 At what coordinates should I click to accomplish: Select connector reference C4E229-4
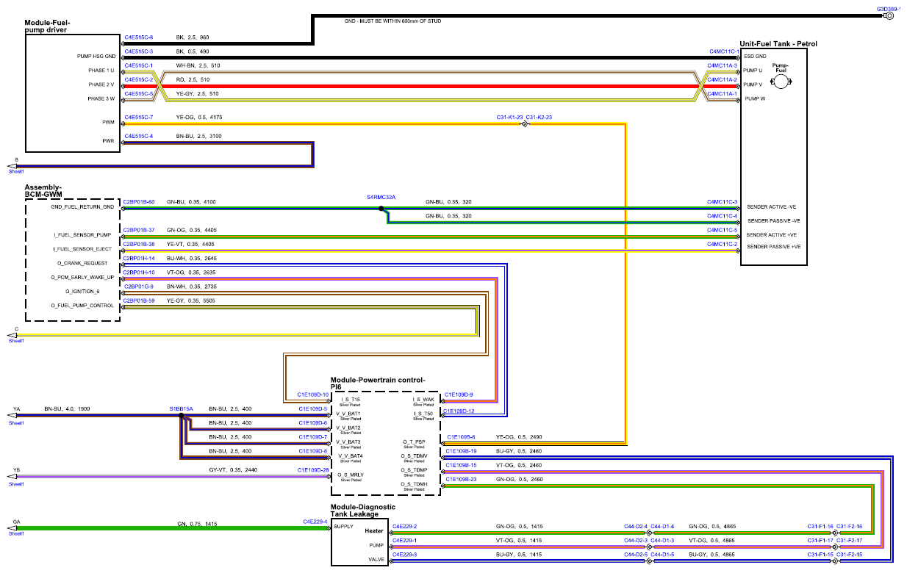click(x=315, y=522)
